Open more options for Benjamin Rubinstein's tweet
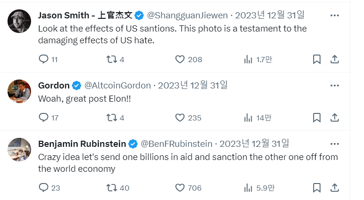 334,144
